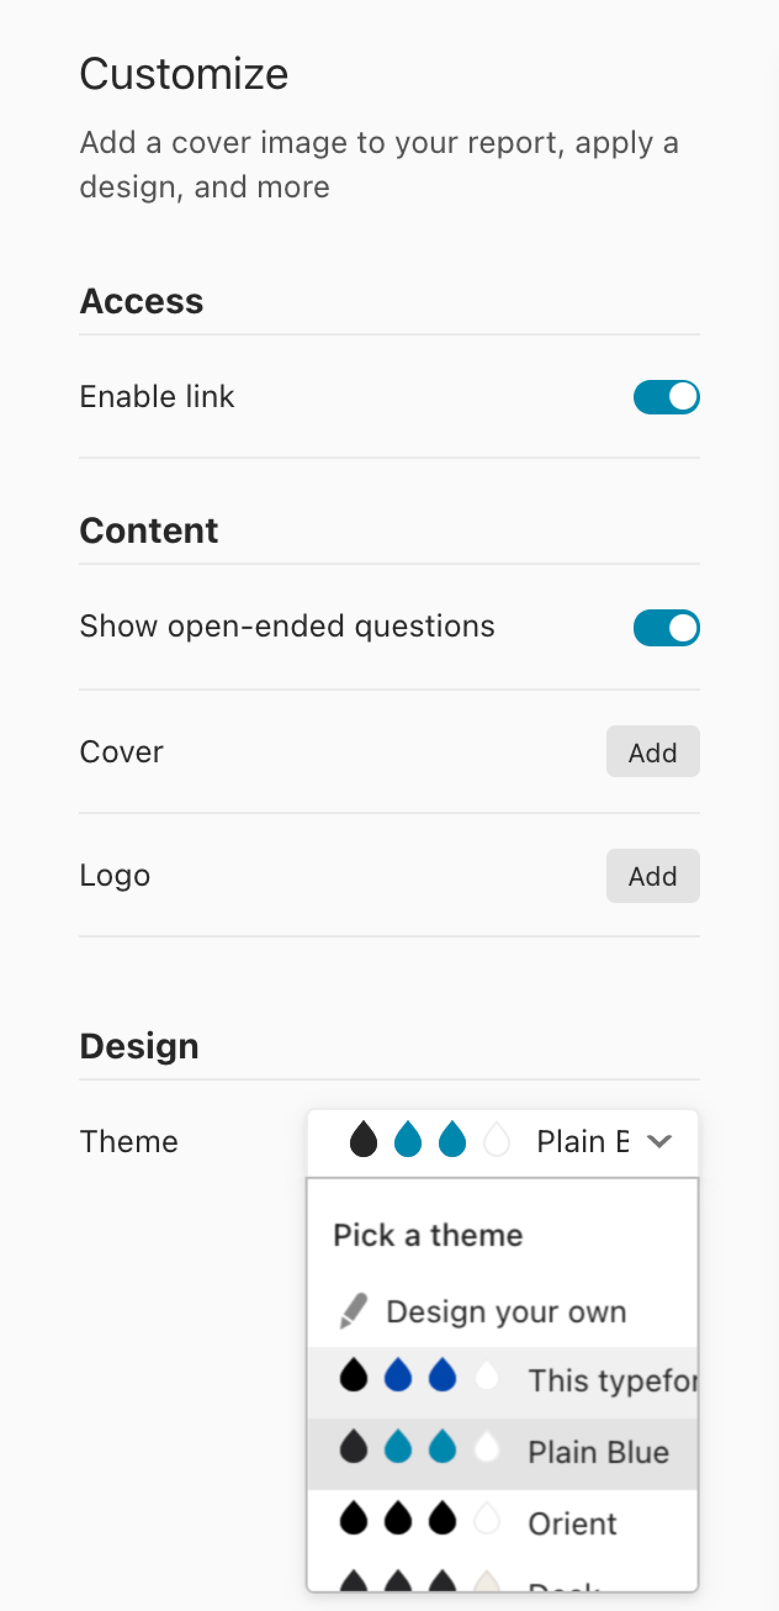The height and width of the screenshot is (1611, 779).
Task: Click first black droplet in This typeform row
Action: pos(354,1375)
